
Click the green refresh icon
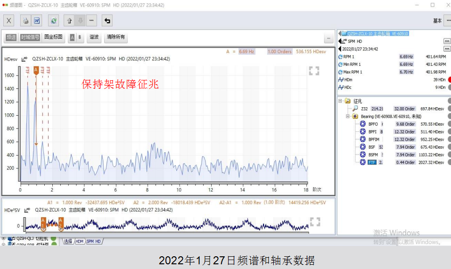click(53, 21)
